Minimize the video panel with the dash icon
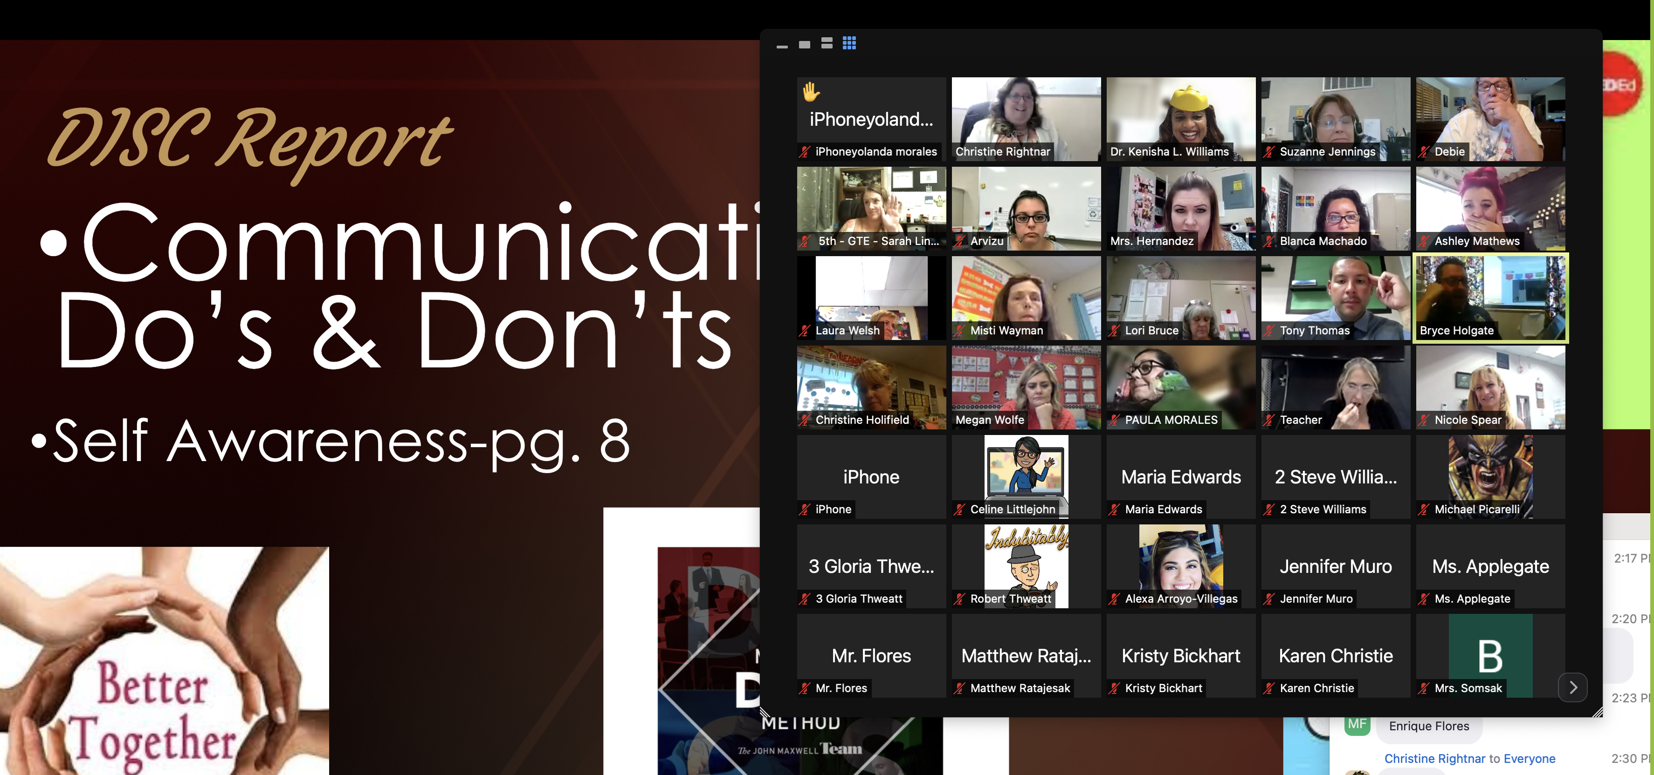Viewport: 1654px width, 775px height. [x=782, y=46]
